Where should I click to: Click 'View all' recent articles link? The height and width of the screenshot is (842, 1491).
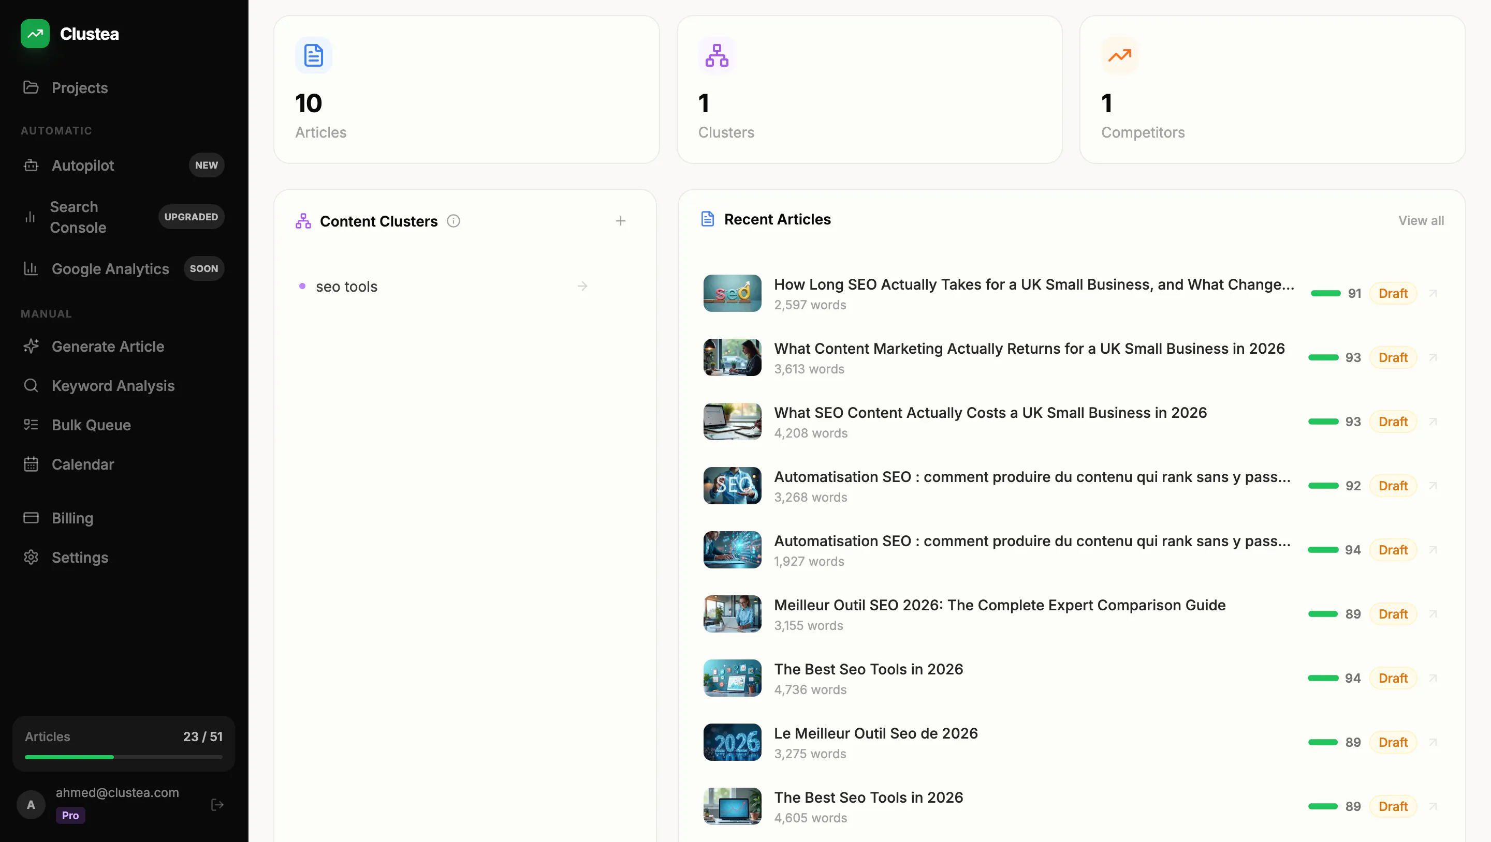1421,220
